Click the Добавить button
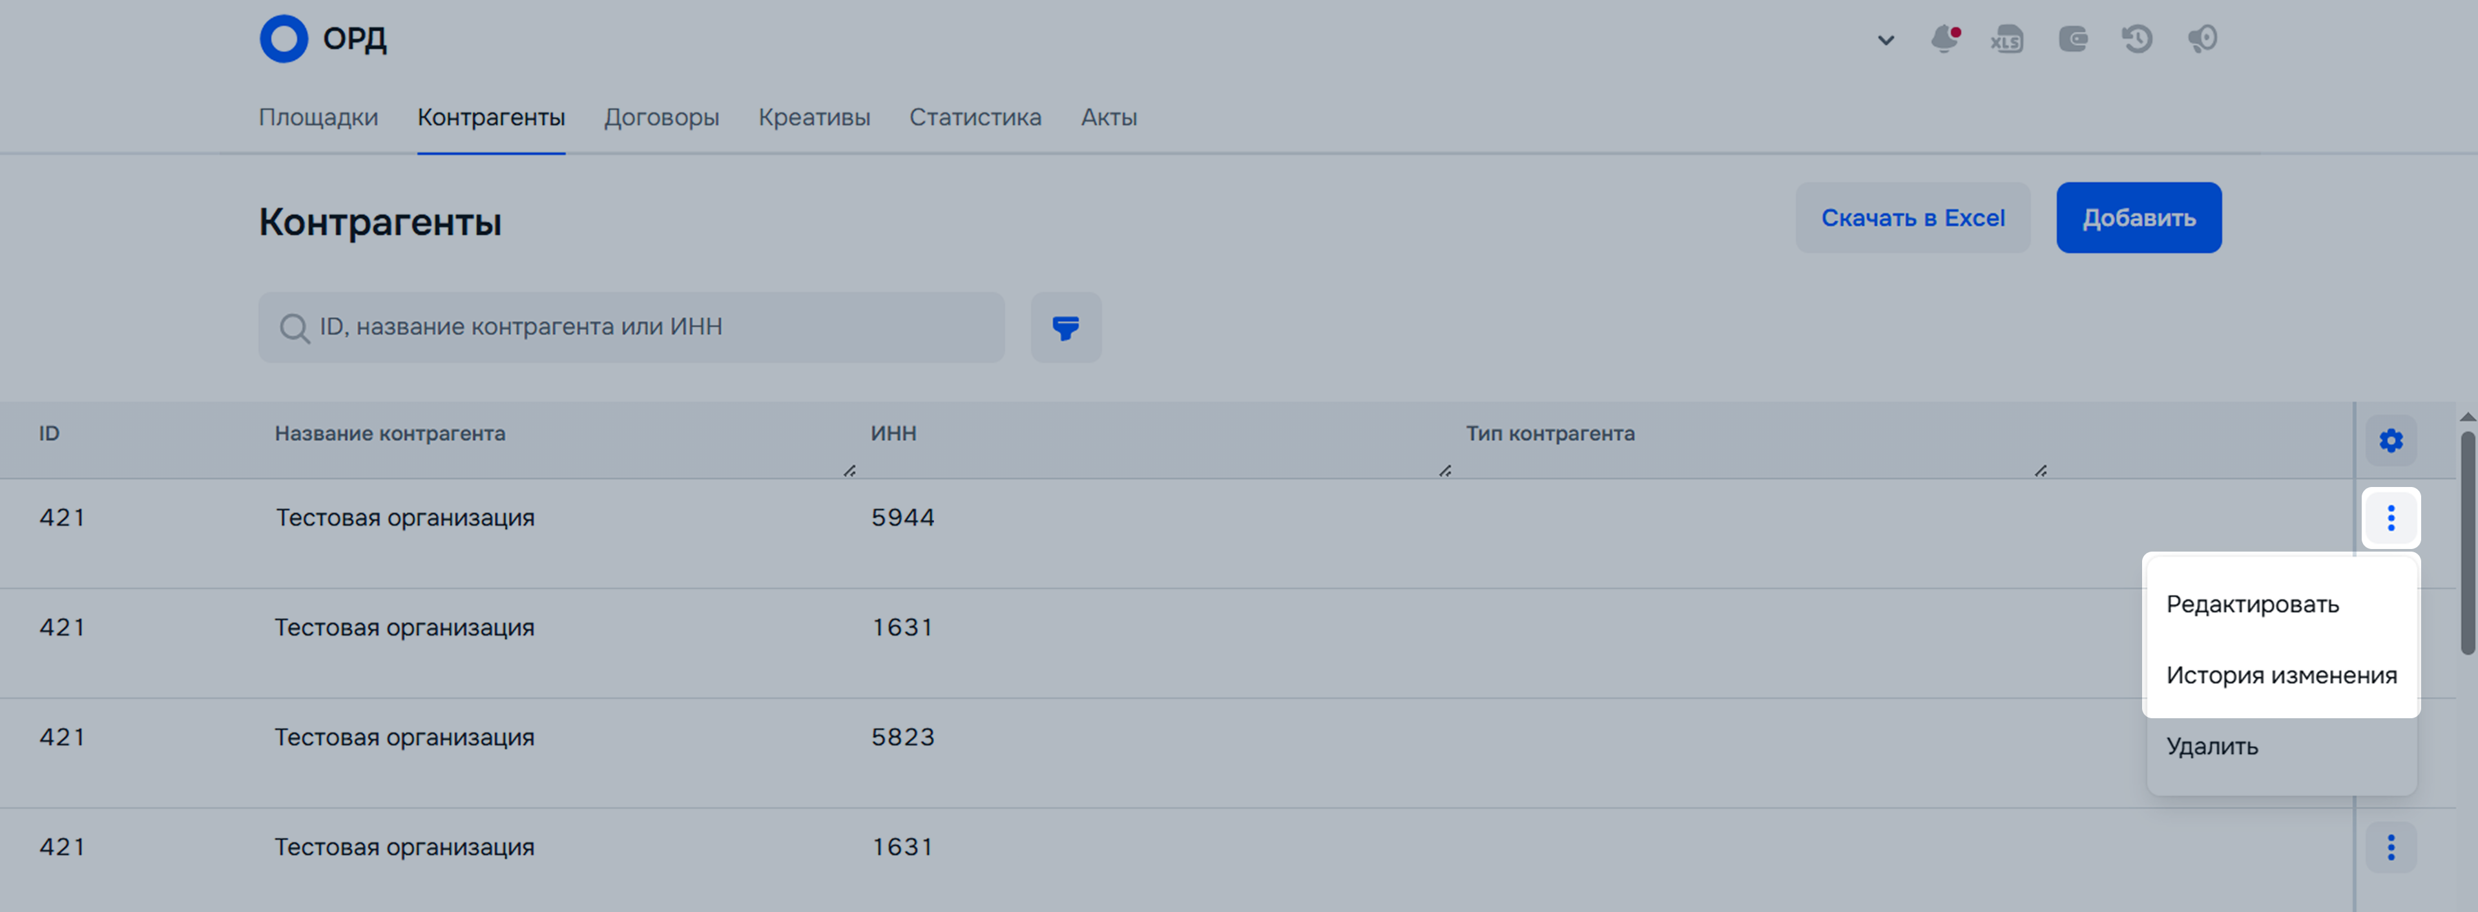This screenshot has width=2478, height=912. tap(2138, 218)
